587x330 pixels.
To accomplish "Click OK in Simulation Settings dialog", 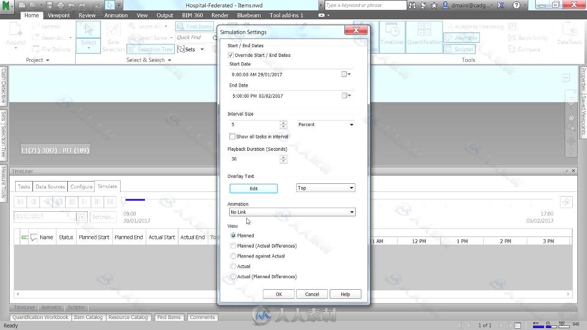I will pyautogui.click(x=279, y=294).
